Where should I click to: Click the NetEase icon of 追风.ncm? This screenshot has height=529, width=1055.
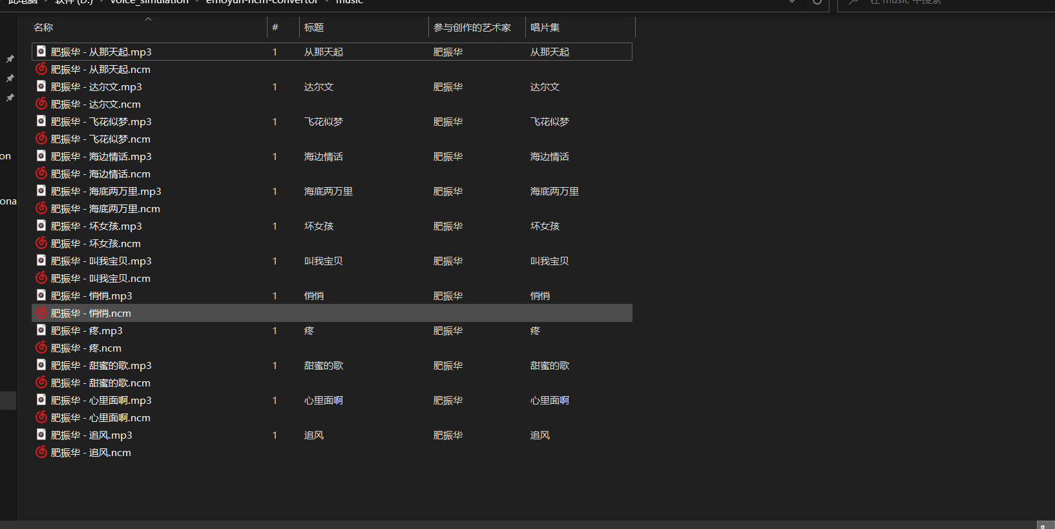click(x=41, y=452)
